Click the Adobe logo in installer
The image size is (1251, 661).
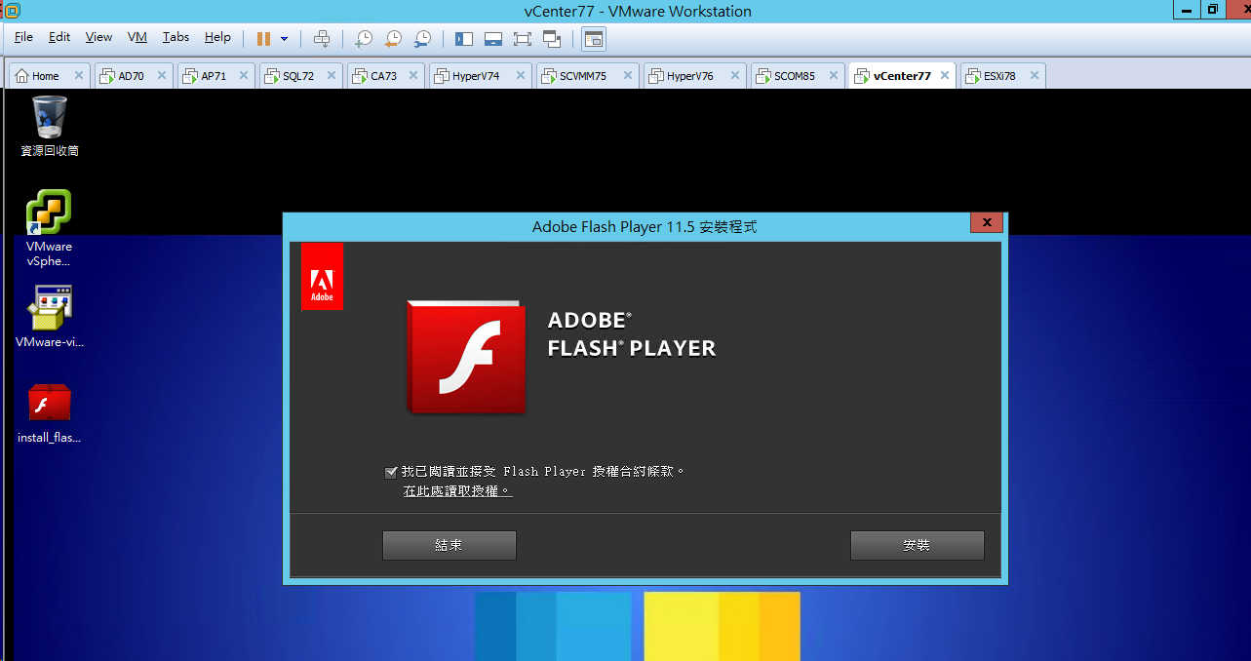(322, 276)
